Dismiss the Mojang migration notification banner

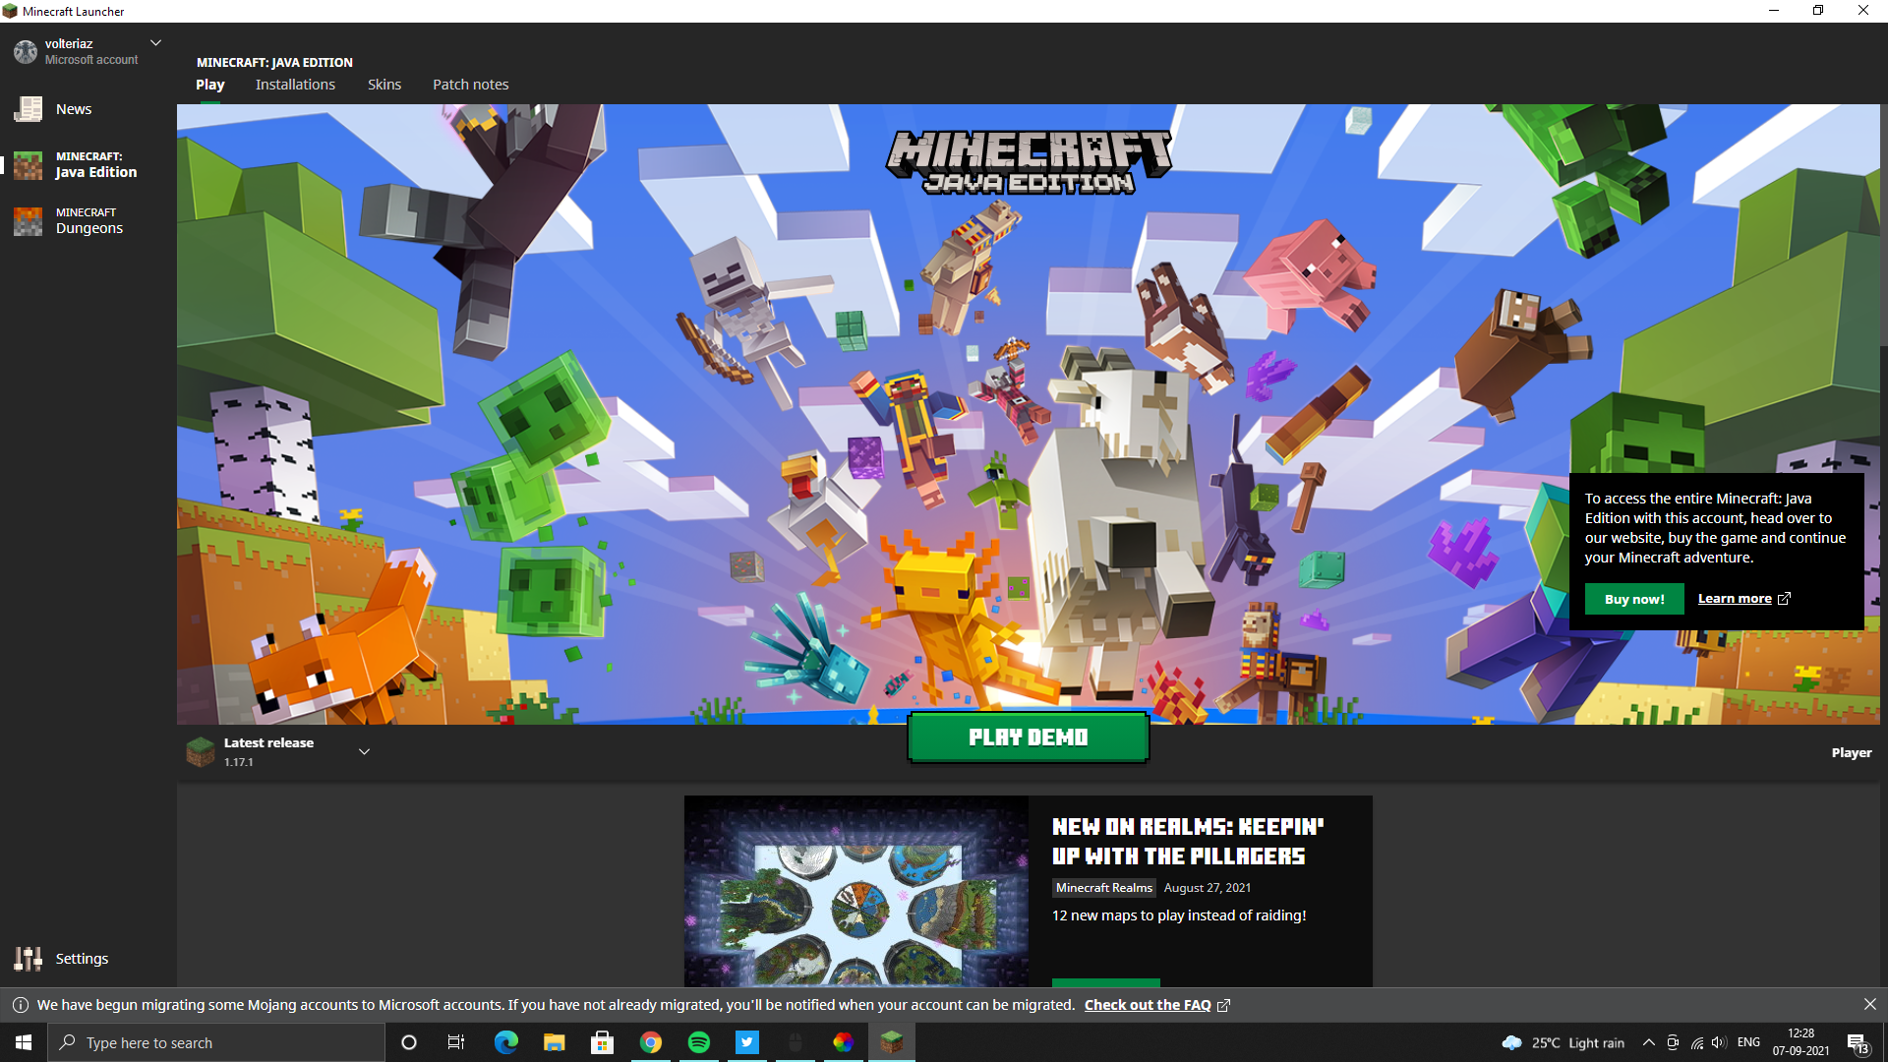(1869, 1004)
